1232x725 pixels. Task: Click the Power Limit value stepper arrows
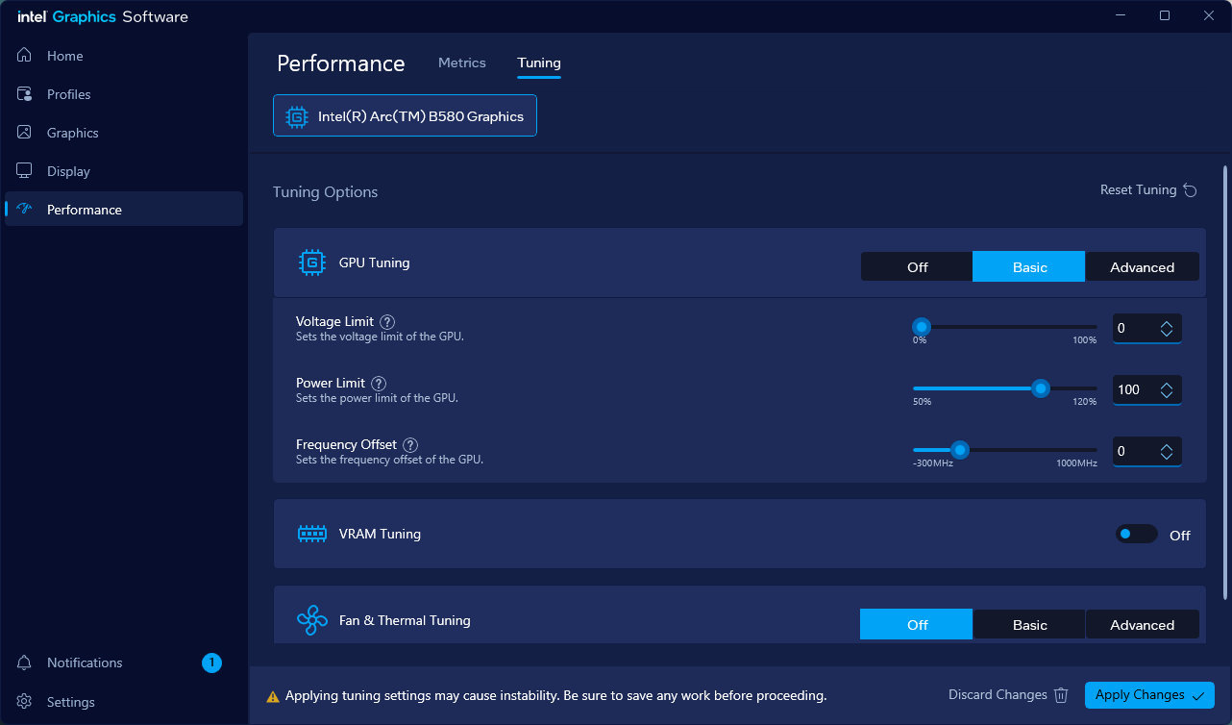coord(1167,390)
